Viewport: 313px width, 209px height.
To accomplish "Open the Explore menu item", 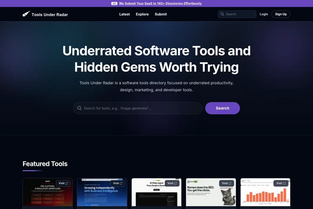I will (142, 14).
